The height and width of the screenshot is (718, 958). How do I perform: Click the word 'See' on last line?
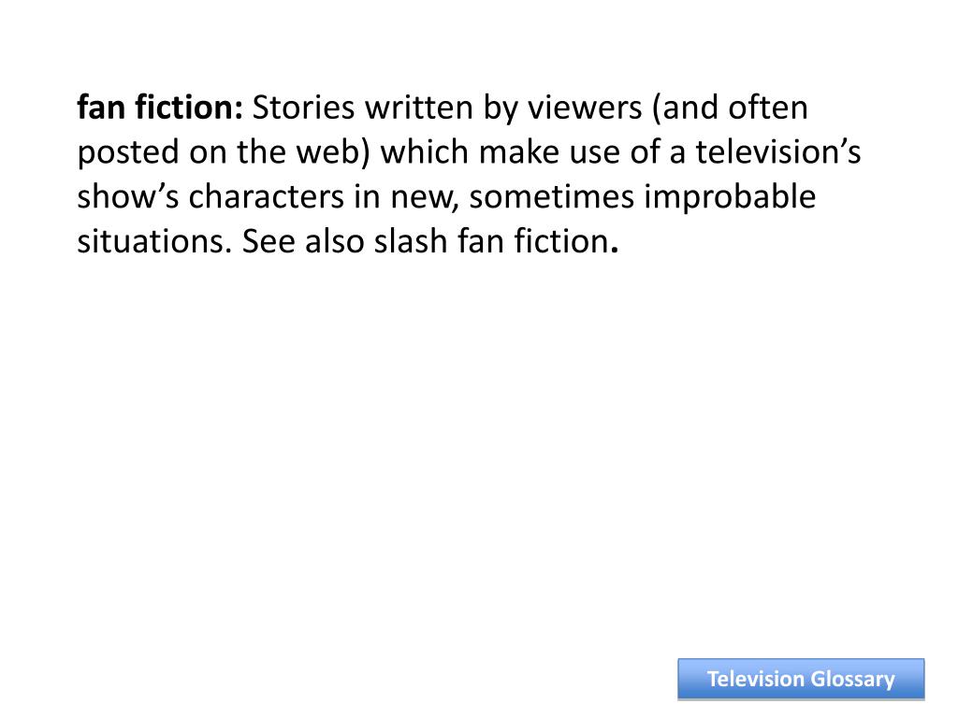269,241
